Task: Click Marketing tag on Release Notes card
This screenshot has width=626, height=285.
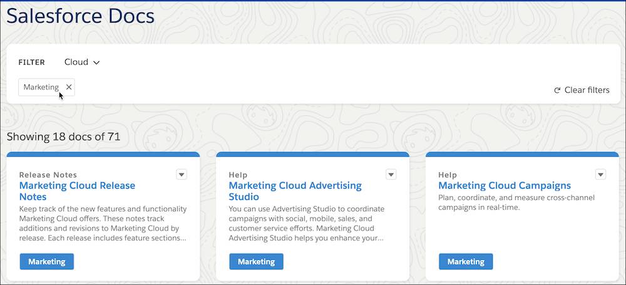Action: 47,261
